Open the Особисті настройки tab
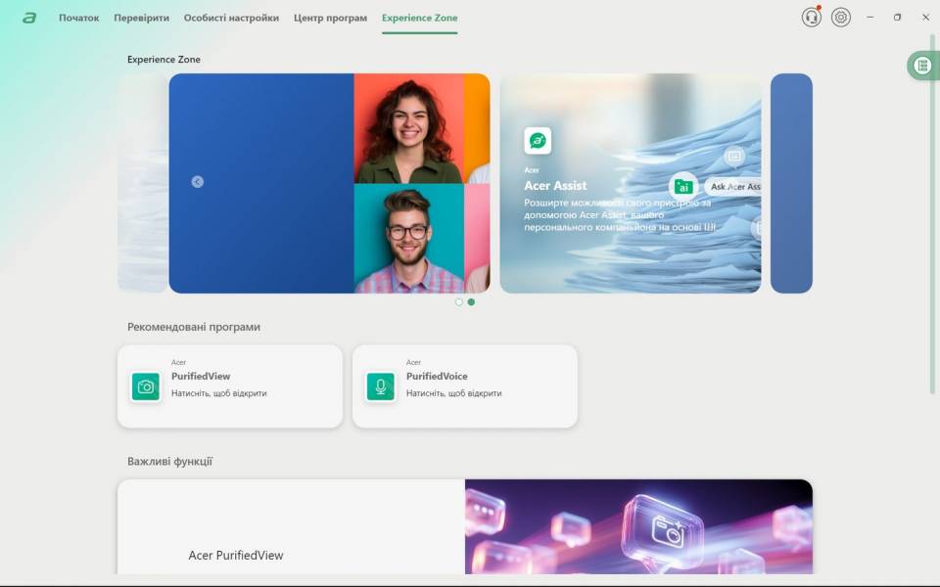 pos(231,18)
